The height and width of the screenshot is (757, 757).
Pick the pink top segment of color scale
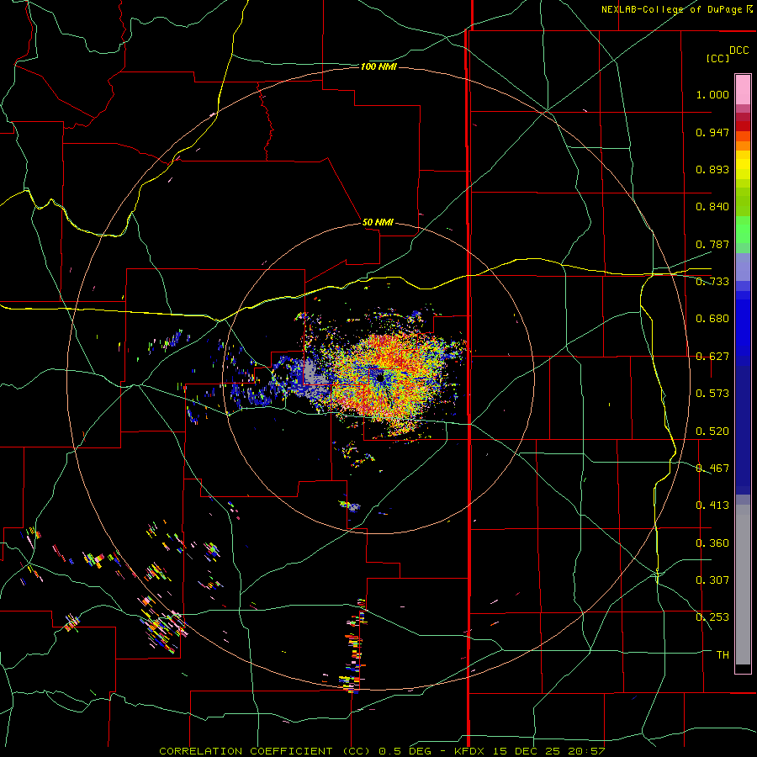(x=743, y=89)
